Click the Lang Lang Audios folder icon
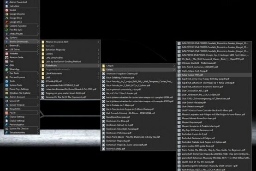The height and width of the screenshot is (171, 256). (43, 58)
